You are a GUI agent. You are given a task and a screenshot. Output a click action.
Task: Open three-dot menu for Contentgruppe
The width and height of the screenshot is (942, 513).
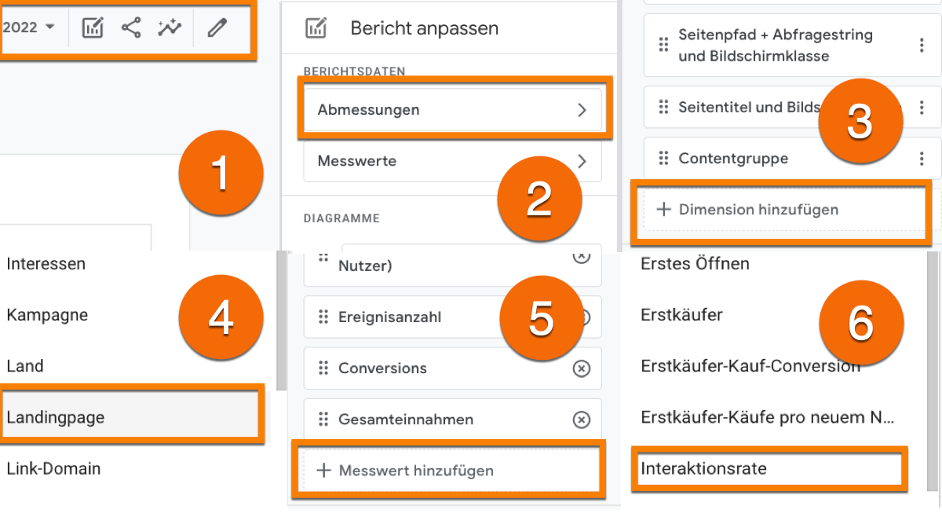pyautogui.click(x=922, y=158)
